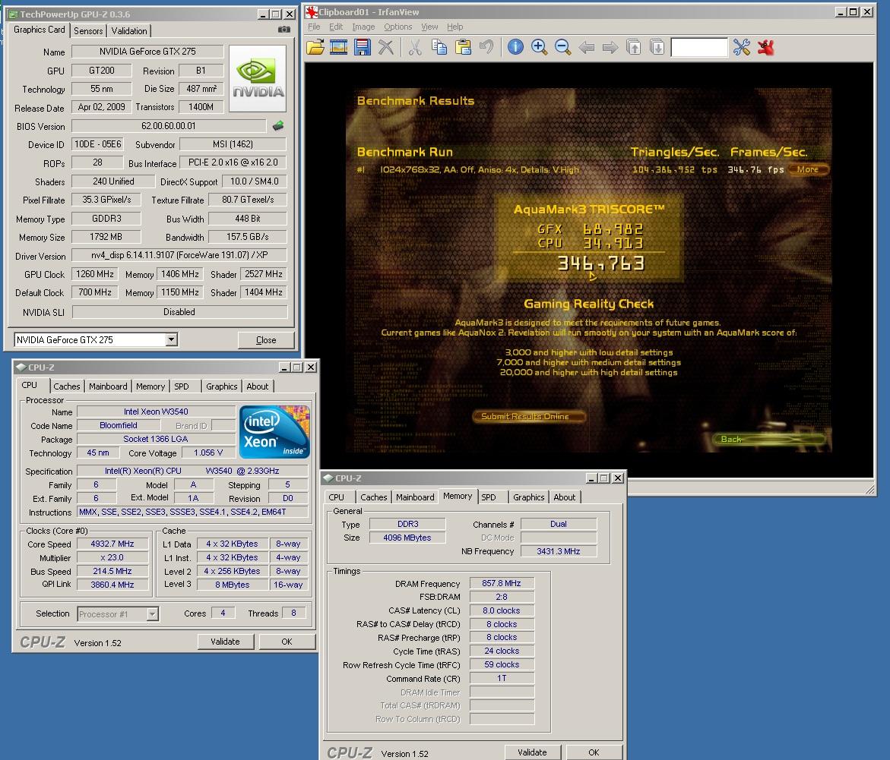Image resolution: width=890 pixels, height=760 pixels.
Task: Open the slideshow filmstrip icon in IrfanView
Action: click(x=338, y=47)
